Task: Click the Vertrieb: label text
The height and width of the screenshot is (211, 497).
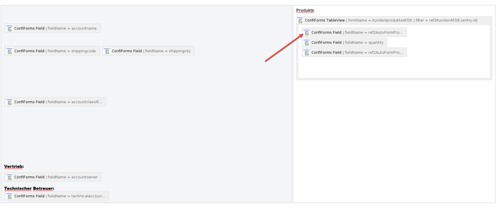Action: point(14,166)
